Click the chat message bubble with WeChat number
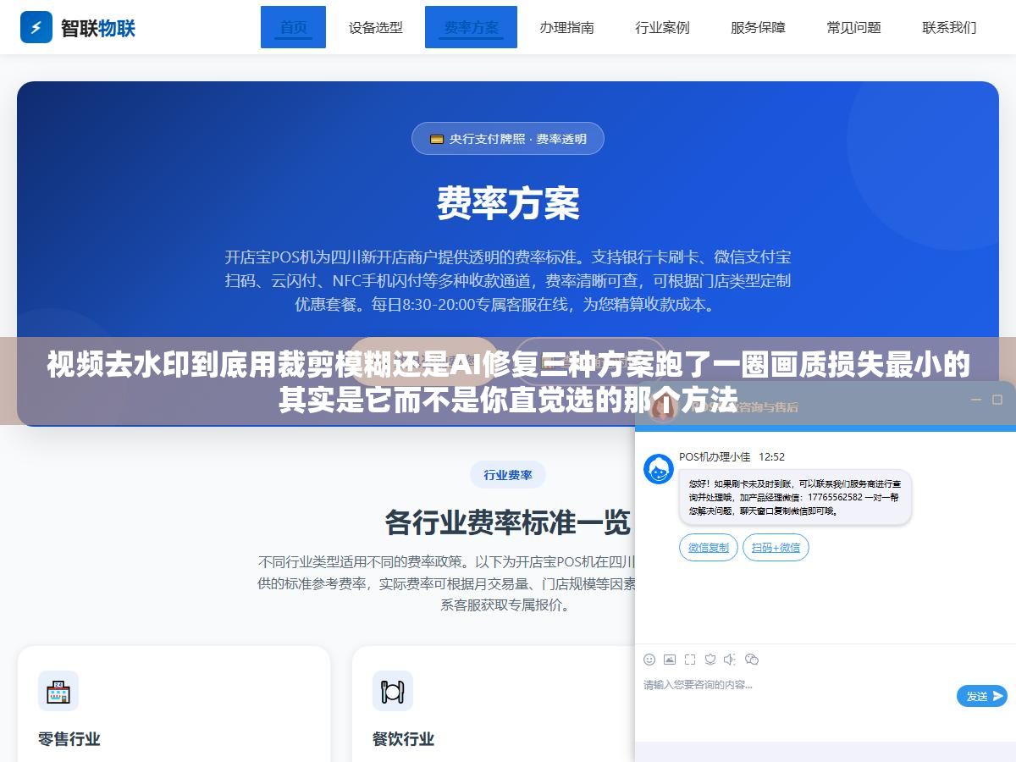1016x762 pixels. [795, 497]
